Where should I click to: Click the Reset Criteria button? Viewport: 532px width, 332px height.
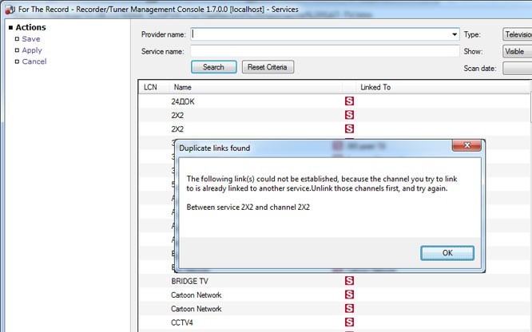click(x=268, y=67)
